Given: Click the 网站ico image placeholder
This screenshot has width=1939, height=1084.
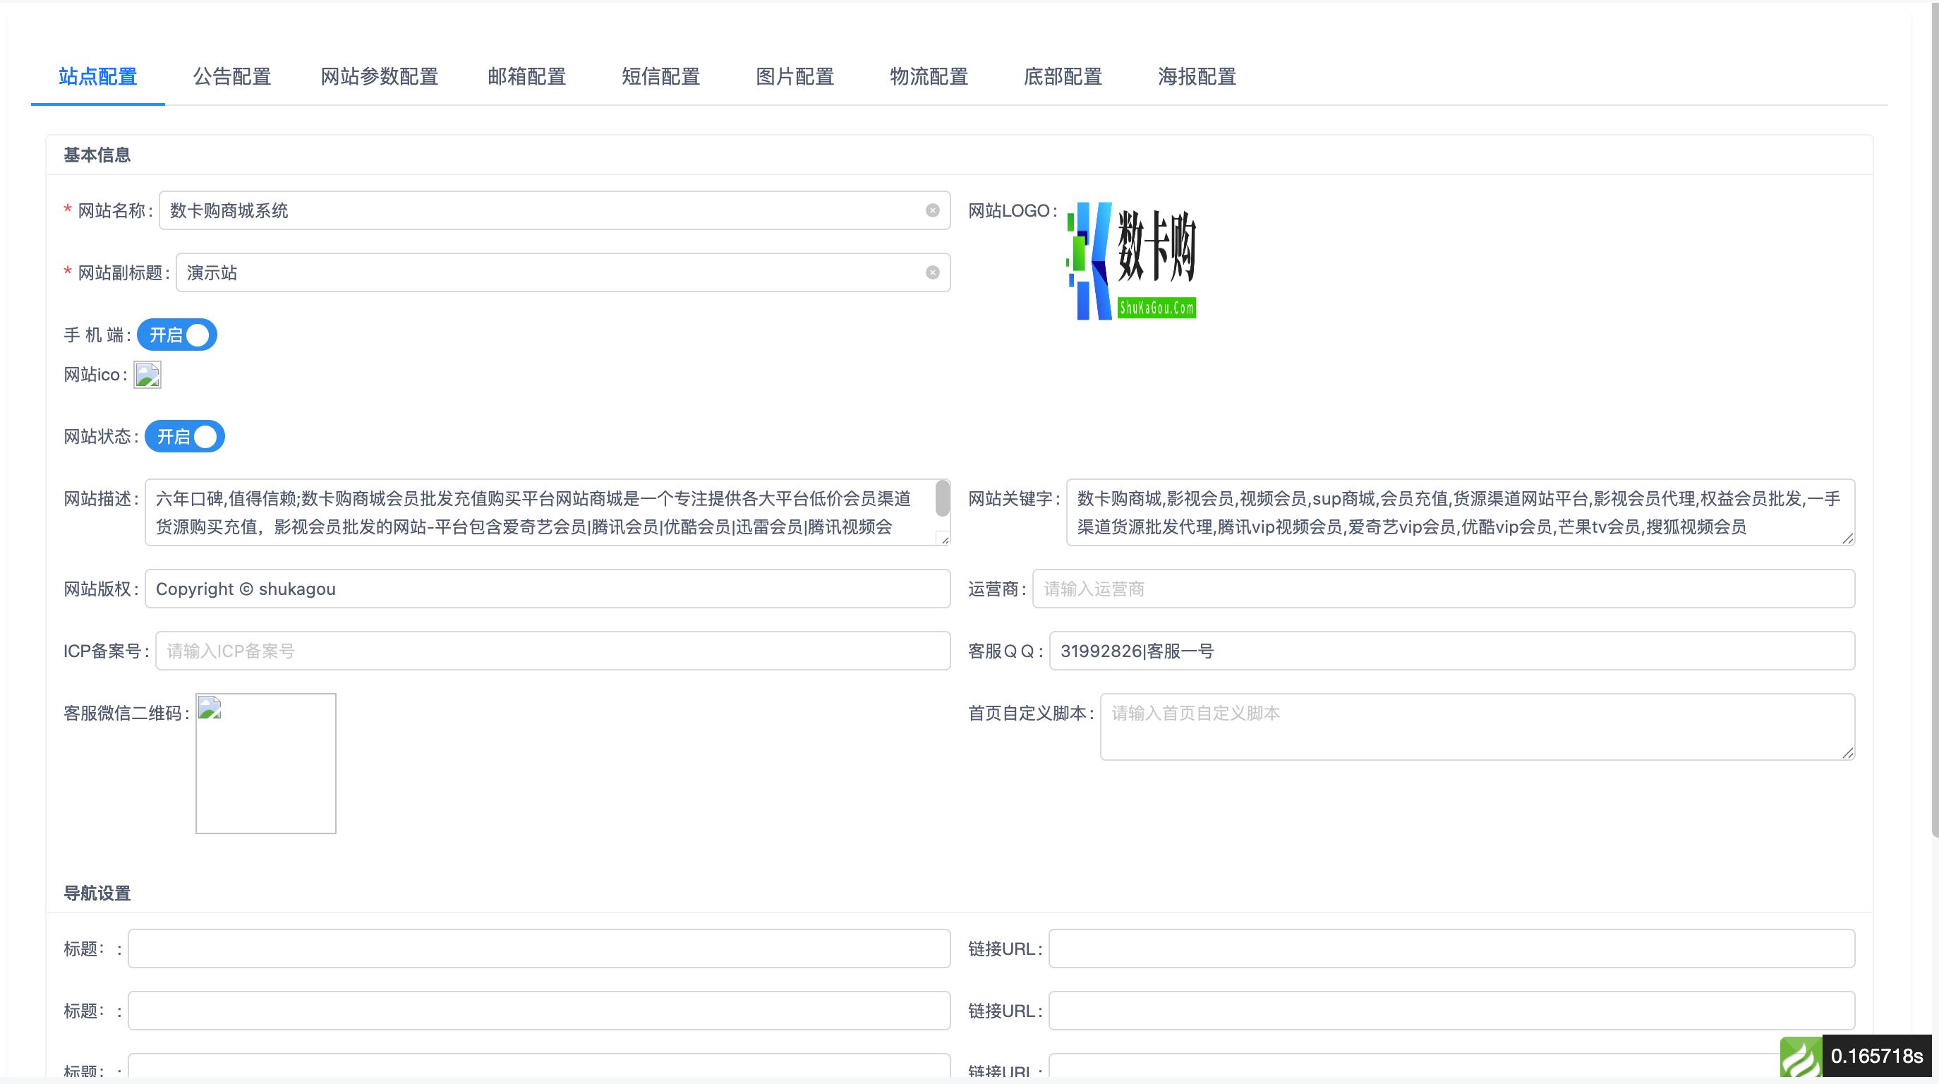Looking at the screenshot, I should pos(147,375).
